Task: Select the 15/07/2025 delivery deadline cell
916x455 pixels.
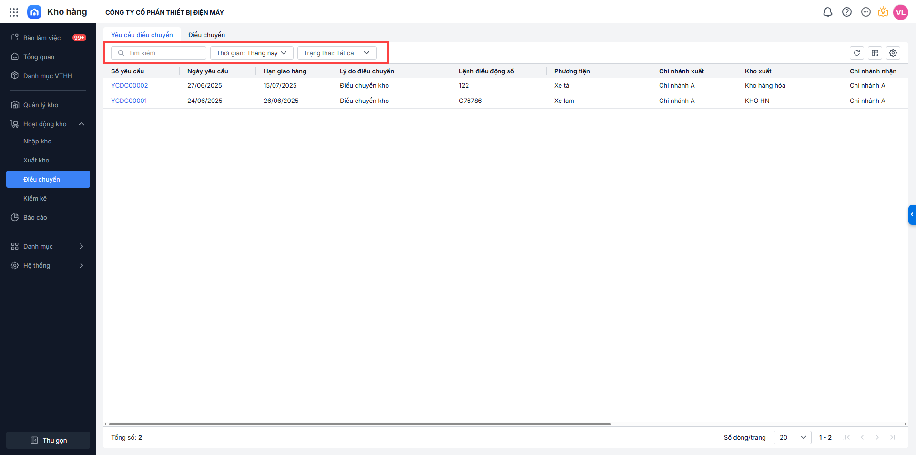Action: tap(280, 85)
